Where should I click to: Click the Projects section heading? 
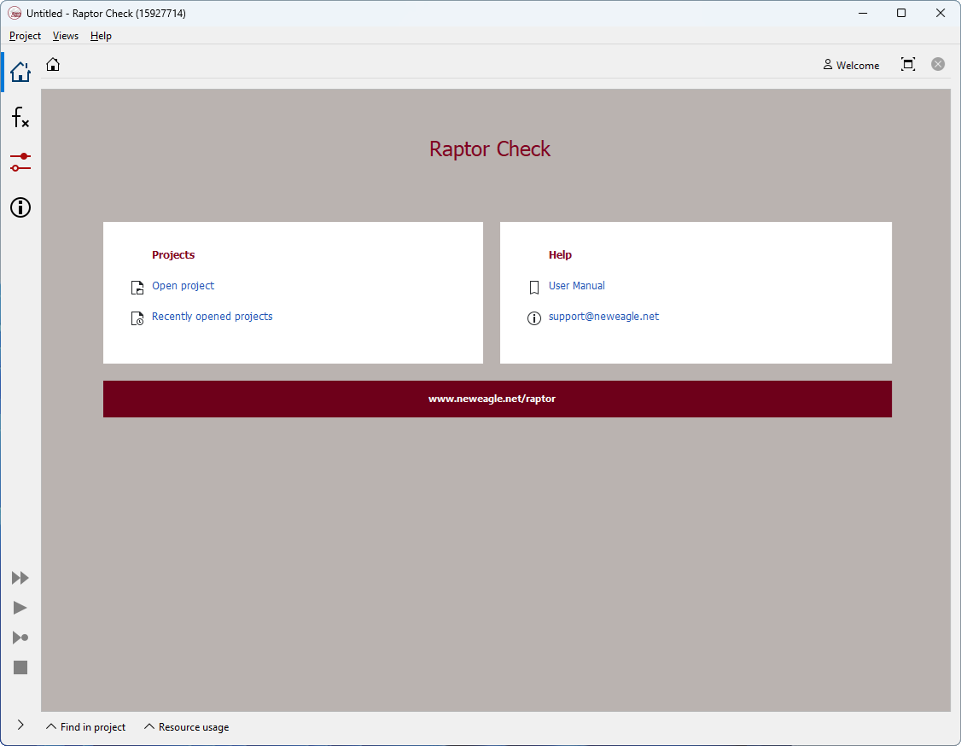(173, 255)
